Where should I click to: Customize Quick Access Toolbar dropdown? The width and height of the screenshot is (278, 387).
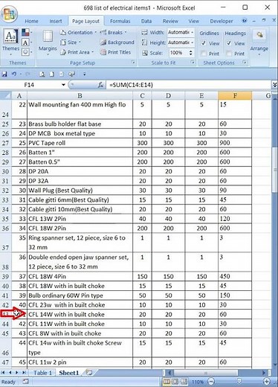coord(85,74)
